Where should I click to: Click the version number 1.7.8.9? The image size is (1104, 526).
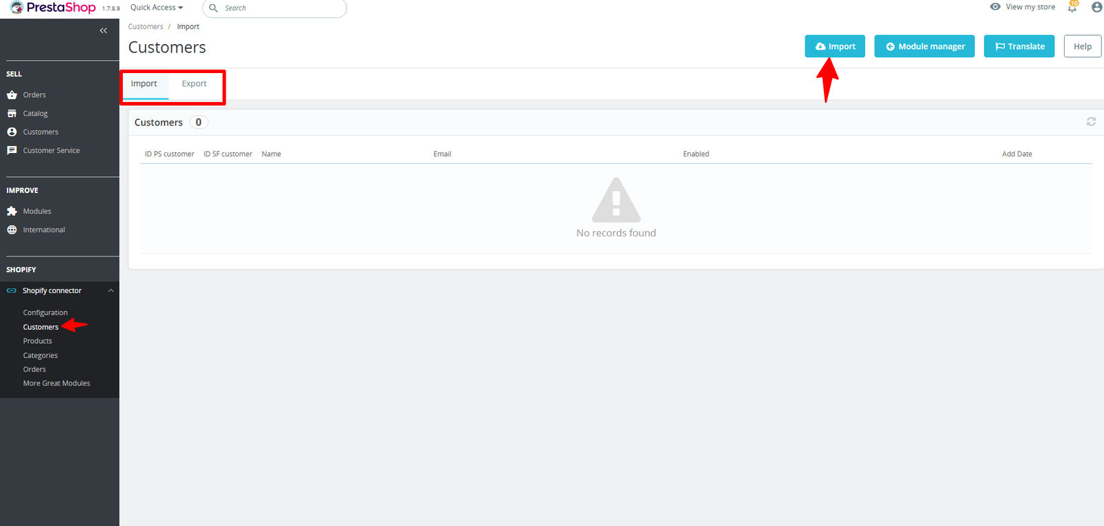pos(111,9)
